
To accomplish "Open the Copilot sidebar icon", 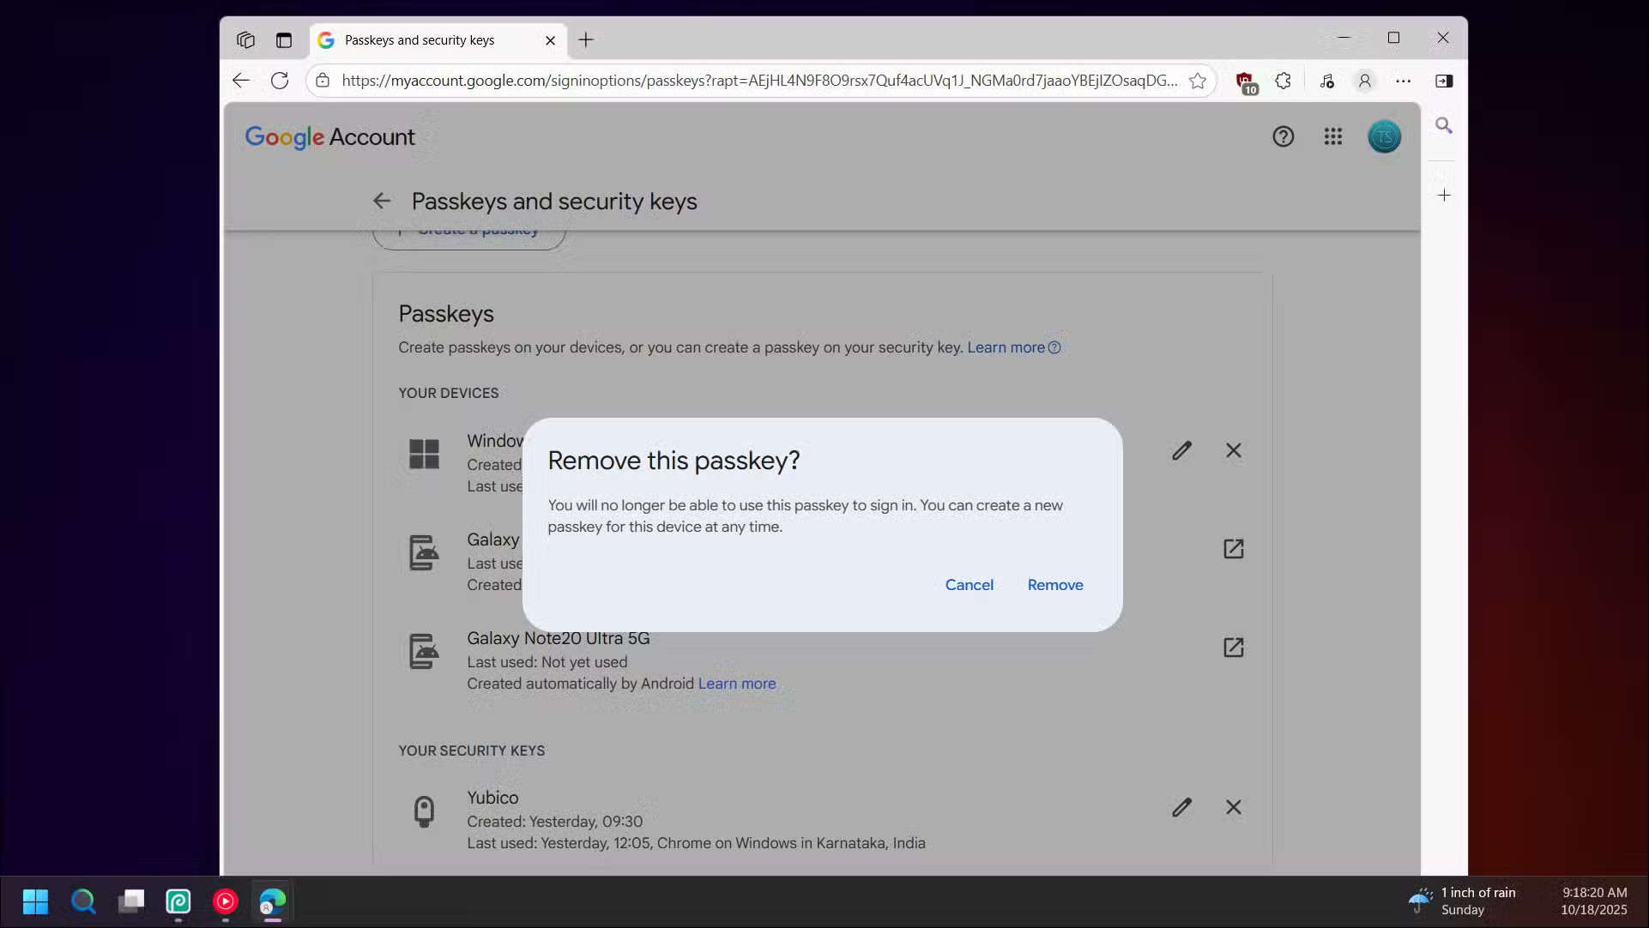I will (x=1445, y=81).
